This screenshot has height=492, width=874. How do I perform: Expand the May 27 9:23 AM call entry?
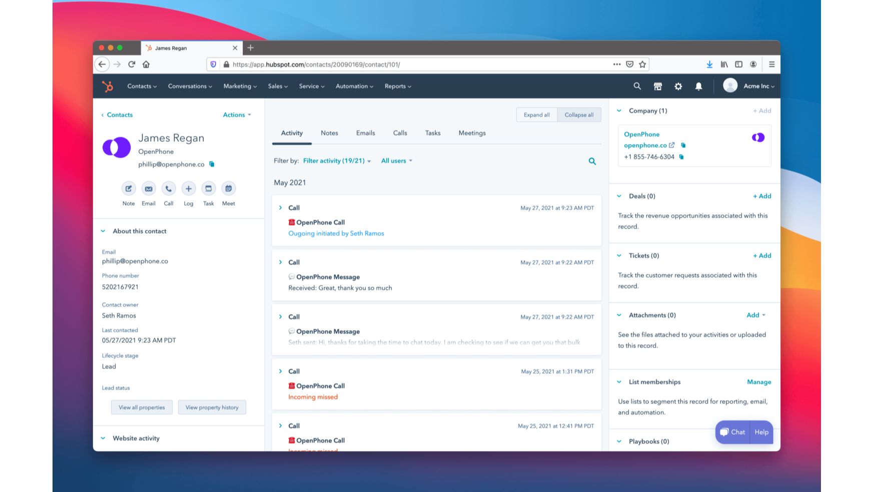281,208
